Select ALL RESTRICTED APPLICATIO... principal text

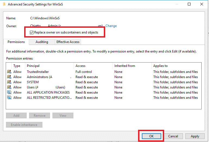tap(49, 98)
